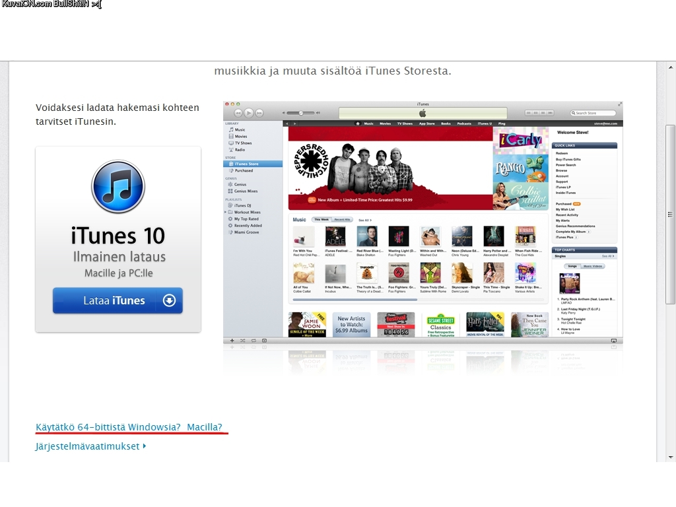Click the iTunes Store home icon

(x=357, y=123)
